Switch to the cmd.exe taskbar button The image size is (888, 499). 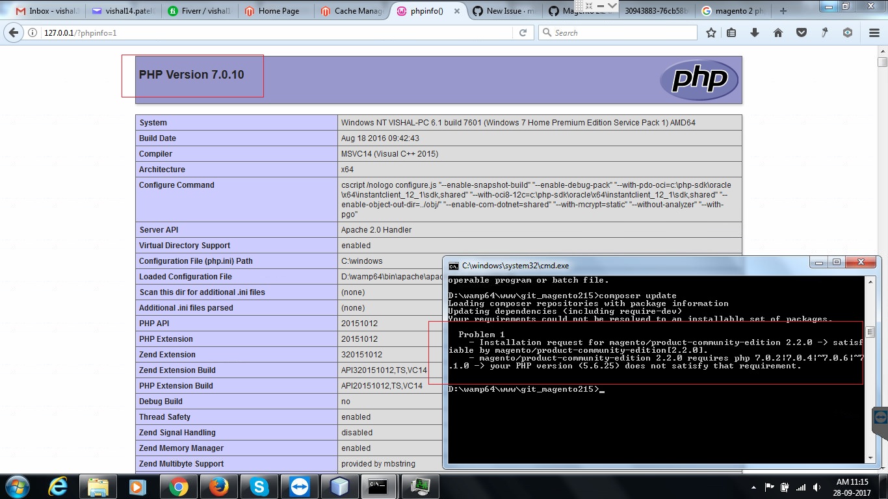[x=379, y=487]
